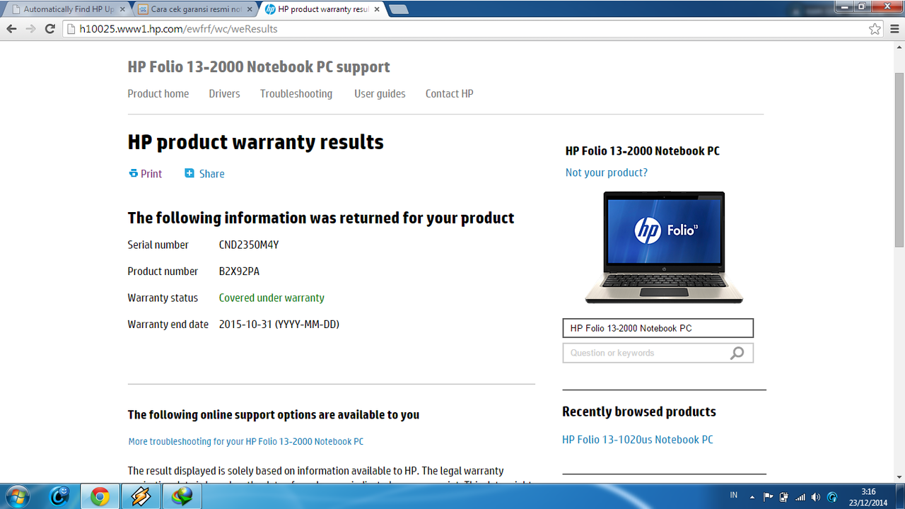Show hidden tray icons arrow

pyautogui.click(x=752, y=496)
